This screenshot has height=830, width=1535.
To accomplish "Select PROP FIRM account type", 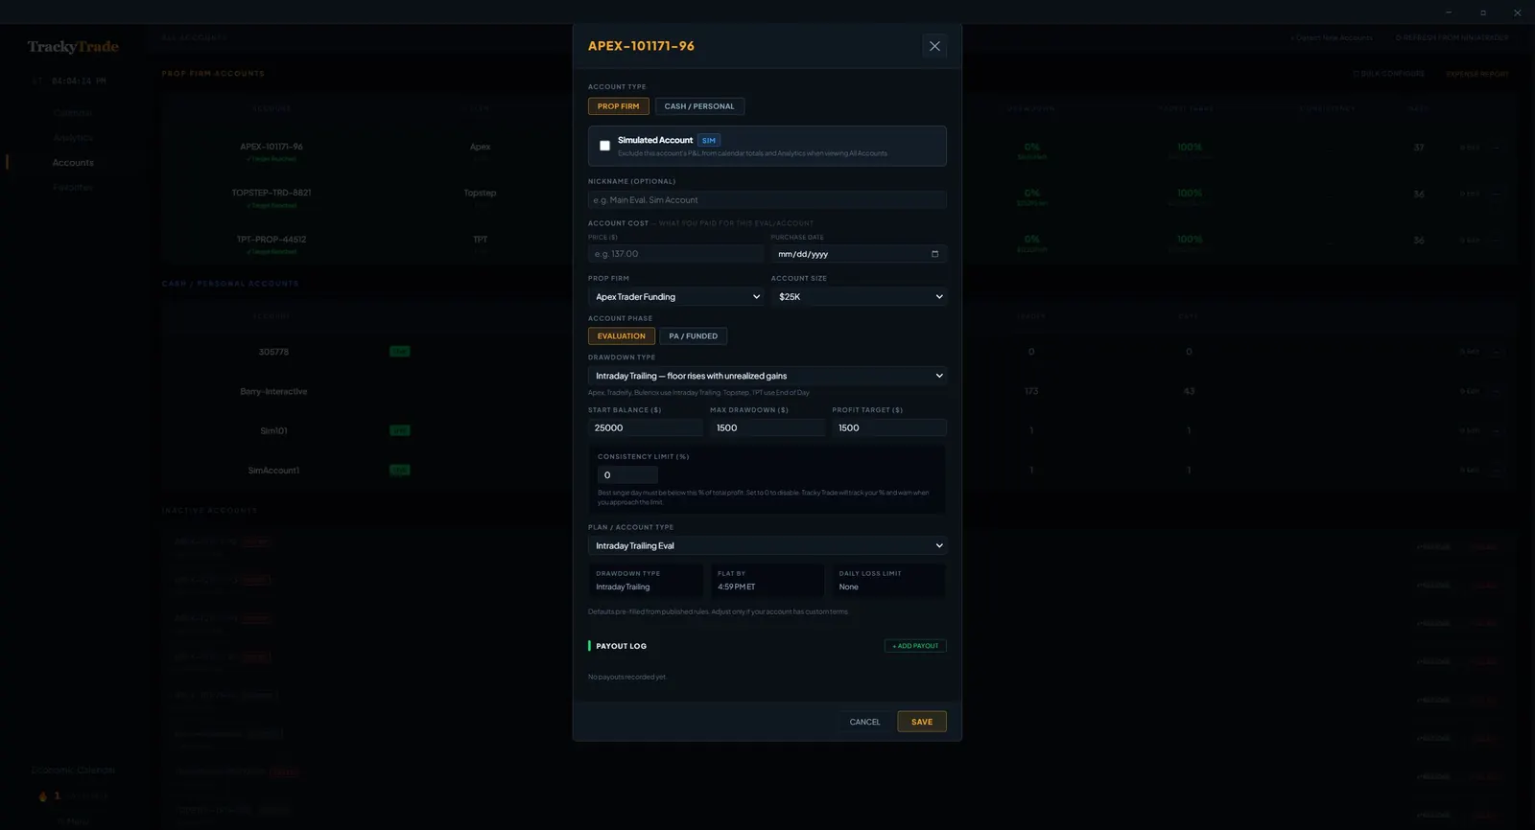I will pyautogui.click(x=618, y=106).
